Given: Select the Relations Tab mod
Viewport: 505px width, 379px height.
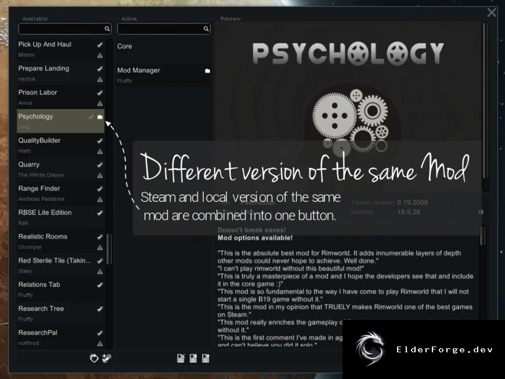Looking at the screenshot, I should click(x=60, y=290).
